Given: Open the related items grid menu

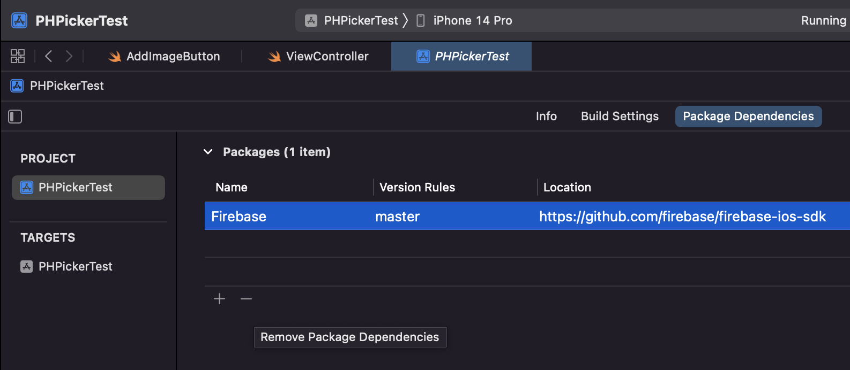Looking at the screenshot, I should tap(18, 56).
